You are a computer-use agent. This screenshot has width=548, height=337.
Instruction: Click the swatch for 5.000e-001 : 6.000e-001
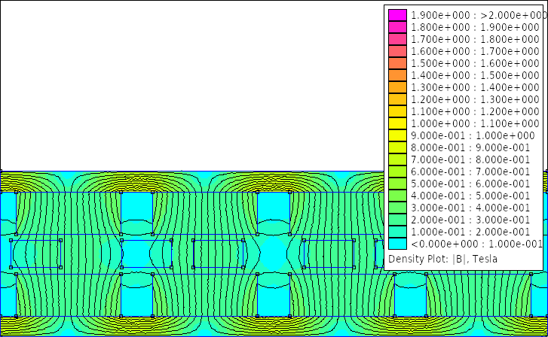point(397,184)
